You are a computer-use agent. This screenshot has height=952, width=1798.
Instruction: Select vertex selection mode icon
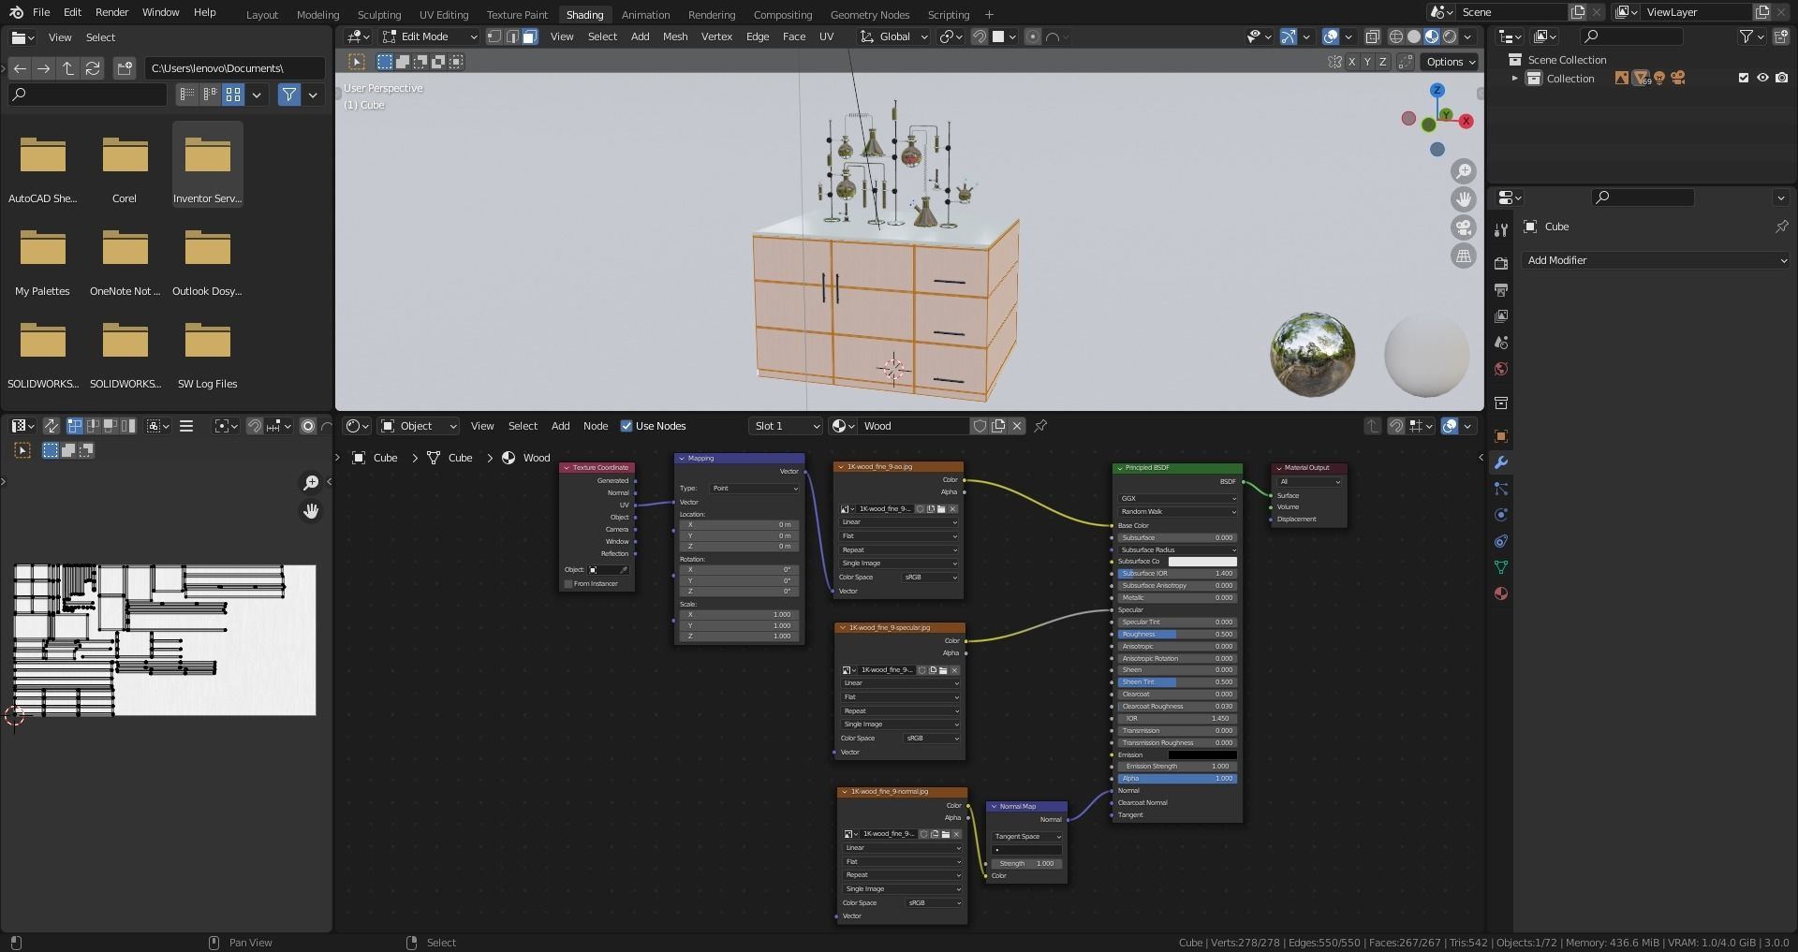click(494, 37)
